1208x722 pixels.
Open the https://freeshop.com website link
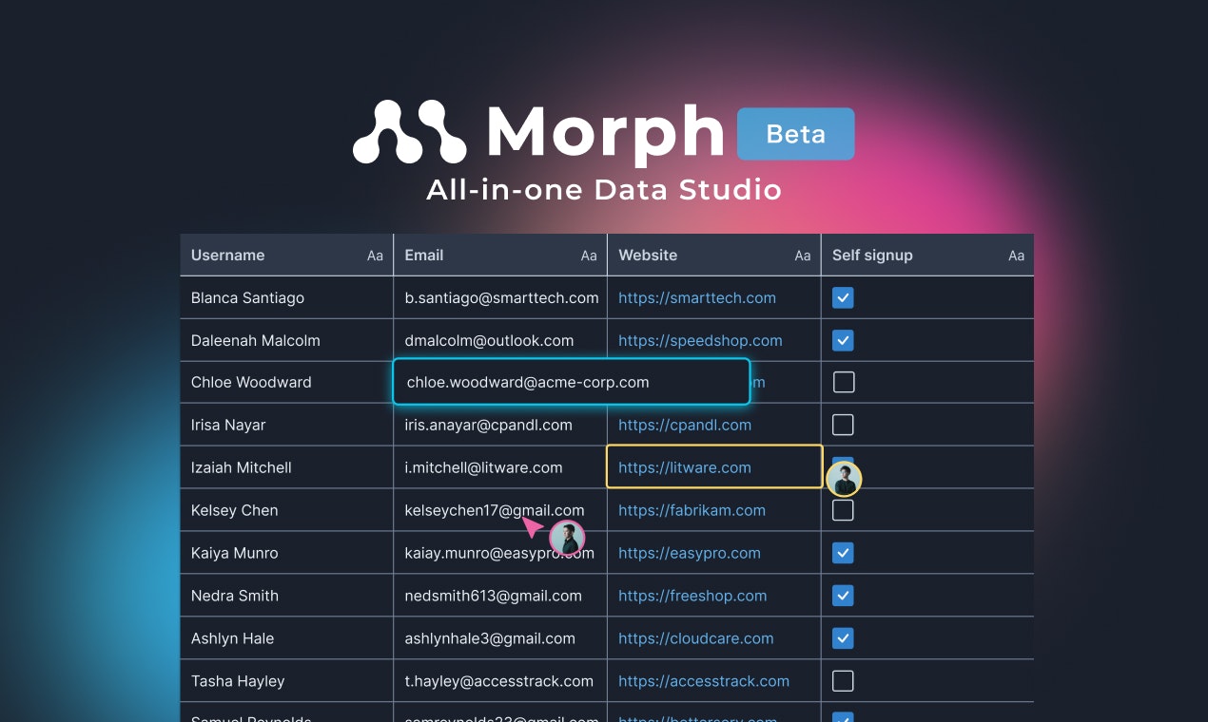pyautogui.click(x=692, y=596)
